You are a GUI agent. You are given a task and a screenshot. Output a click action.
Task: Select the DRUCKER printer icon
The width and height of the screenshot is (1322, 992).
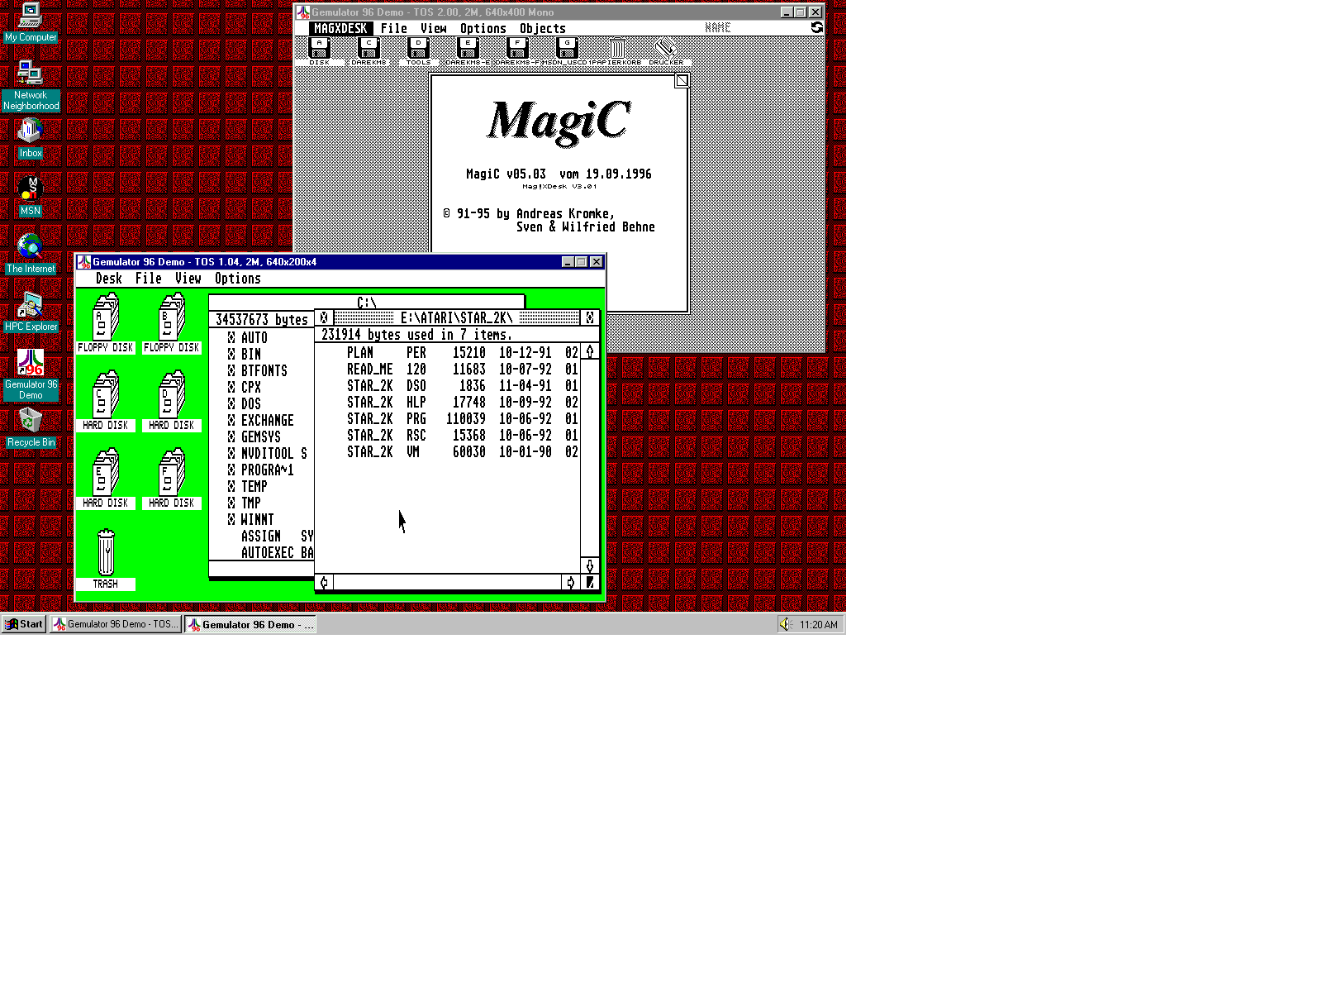pos(666,49)
